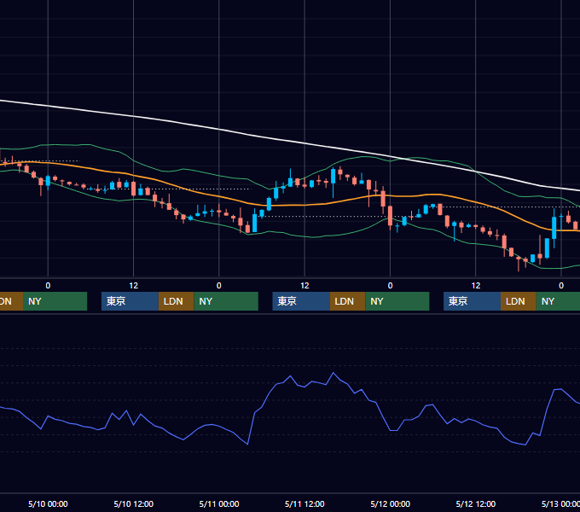
Task: Click hour label 0 above 5/11 00:00
Action: click(219, 286)
